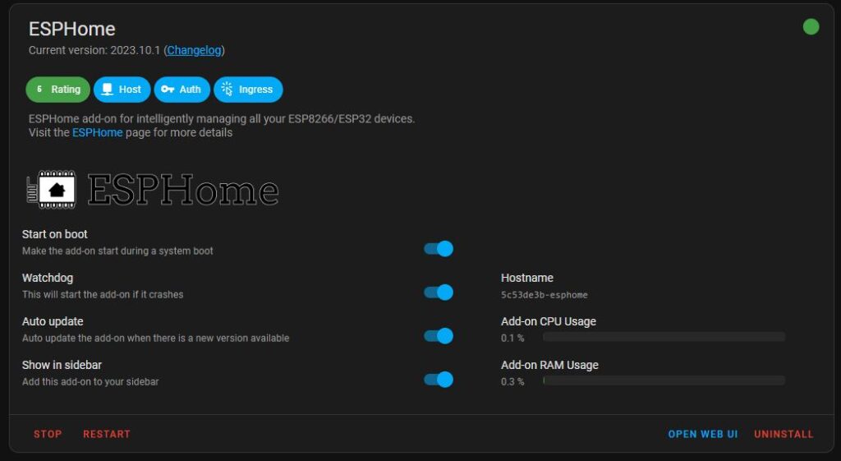
Task: Toggle the Auto update switch
Action: 439,335
